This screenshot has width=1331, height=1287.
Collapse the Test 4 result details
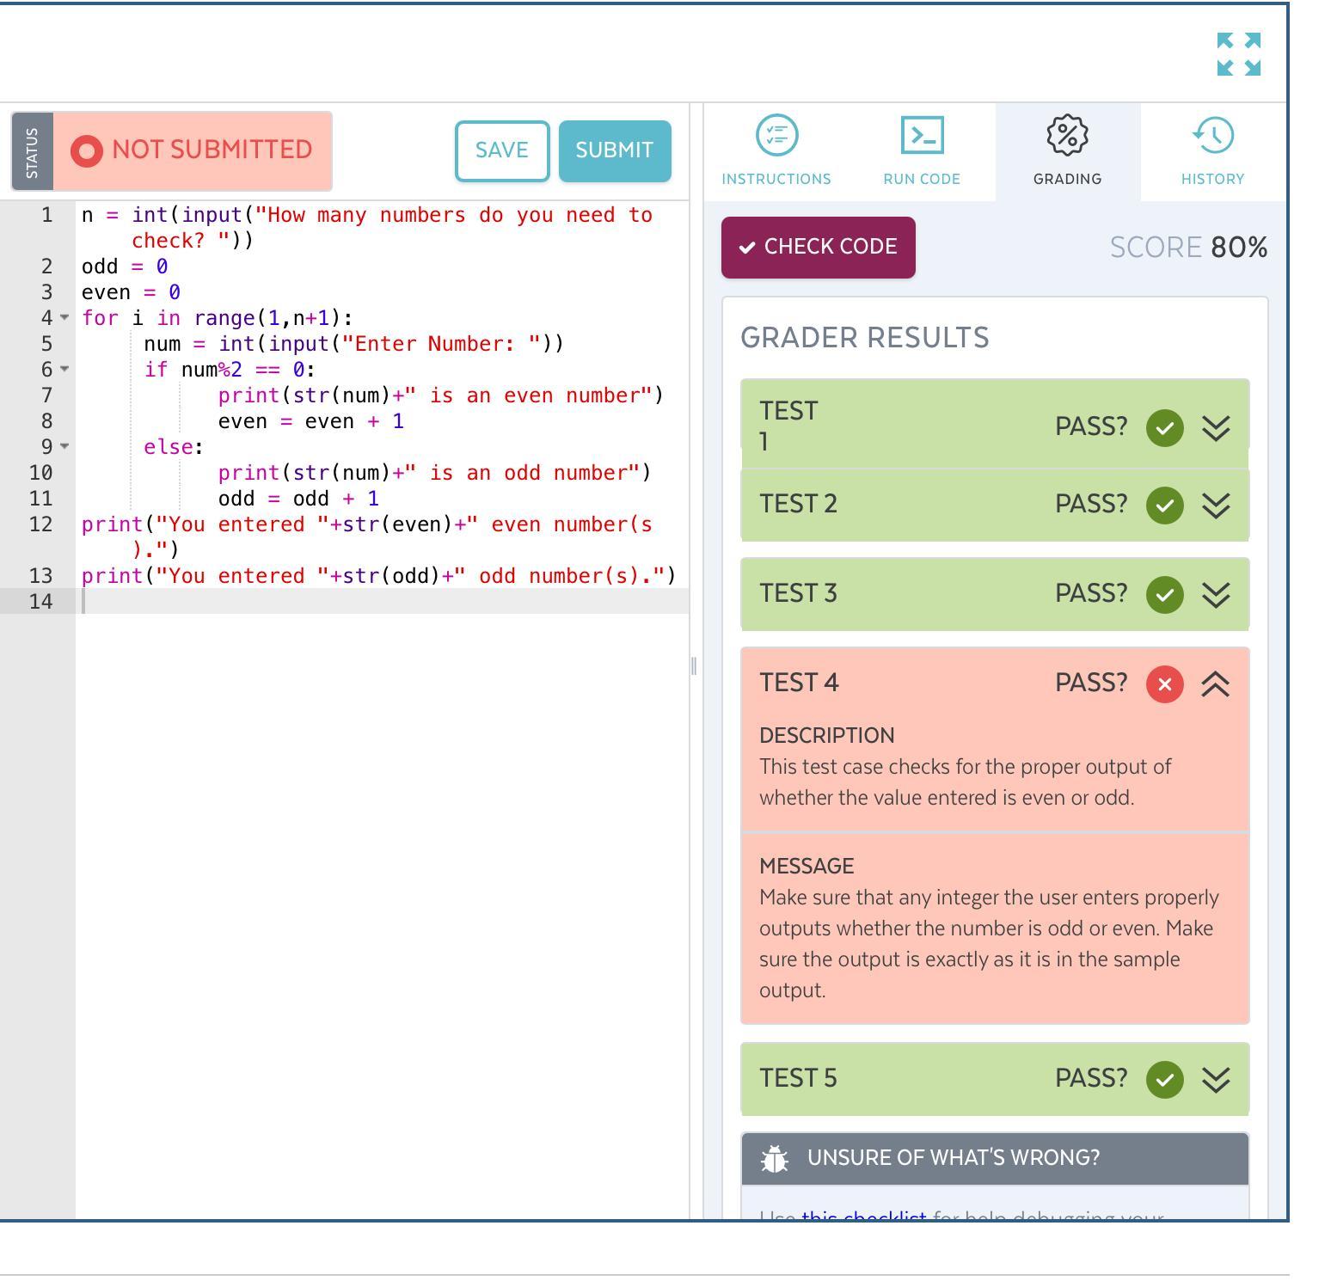[1215, 684]
